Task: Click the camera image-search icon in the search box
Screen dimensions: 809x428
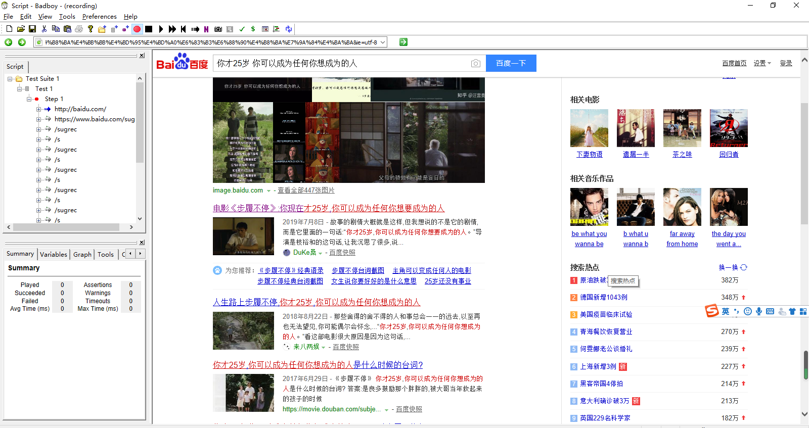Action: (x=476, y=63)
